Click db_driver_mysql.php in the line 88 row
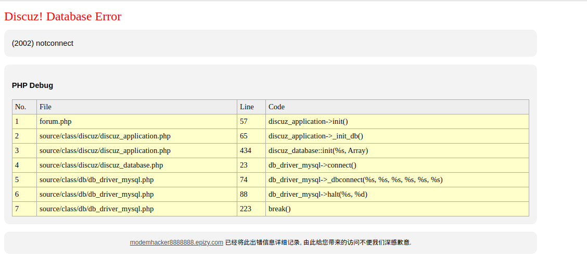The height and width of the screenshot is (269, 587). pyautogui.click(x=137, y=195)
